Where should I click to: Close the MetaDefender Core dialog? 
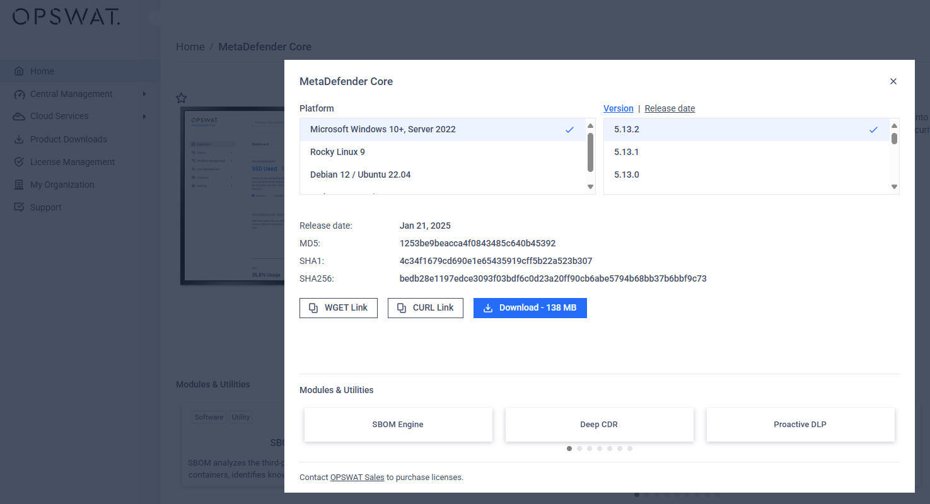tap(893, 81)
